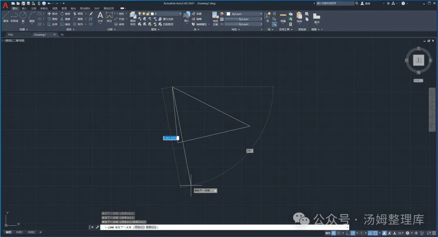Click the Plot/Print icon in quick access toolbar
The height and width of the screenshot is (237, 438).
coord(44,3)
